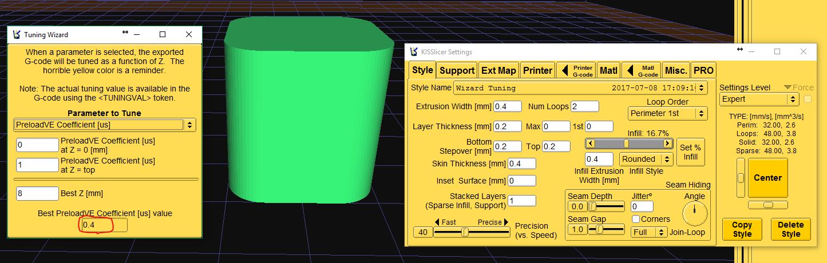Minimize the KISSlicer Settings window
Screen dimensions: 827x263
click(750, 51)
